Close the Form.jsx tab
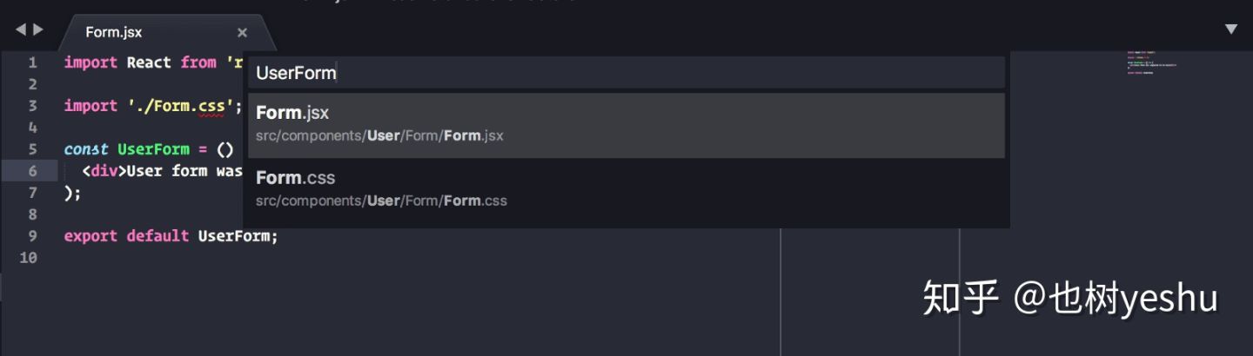 pyautogui.click(x=242, y=32)
